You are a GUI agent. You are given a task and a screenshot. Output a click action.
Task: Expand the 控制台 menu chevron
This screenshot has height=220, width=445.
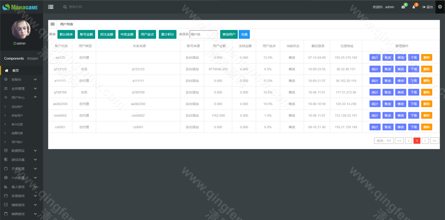point(35,79)
